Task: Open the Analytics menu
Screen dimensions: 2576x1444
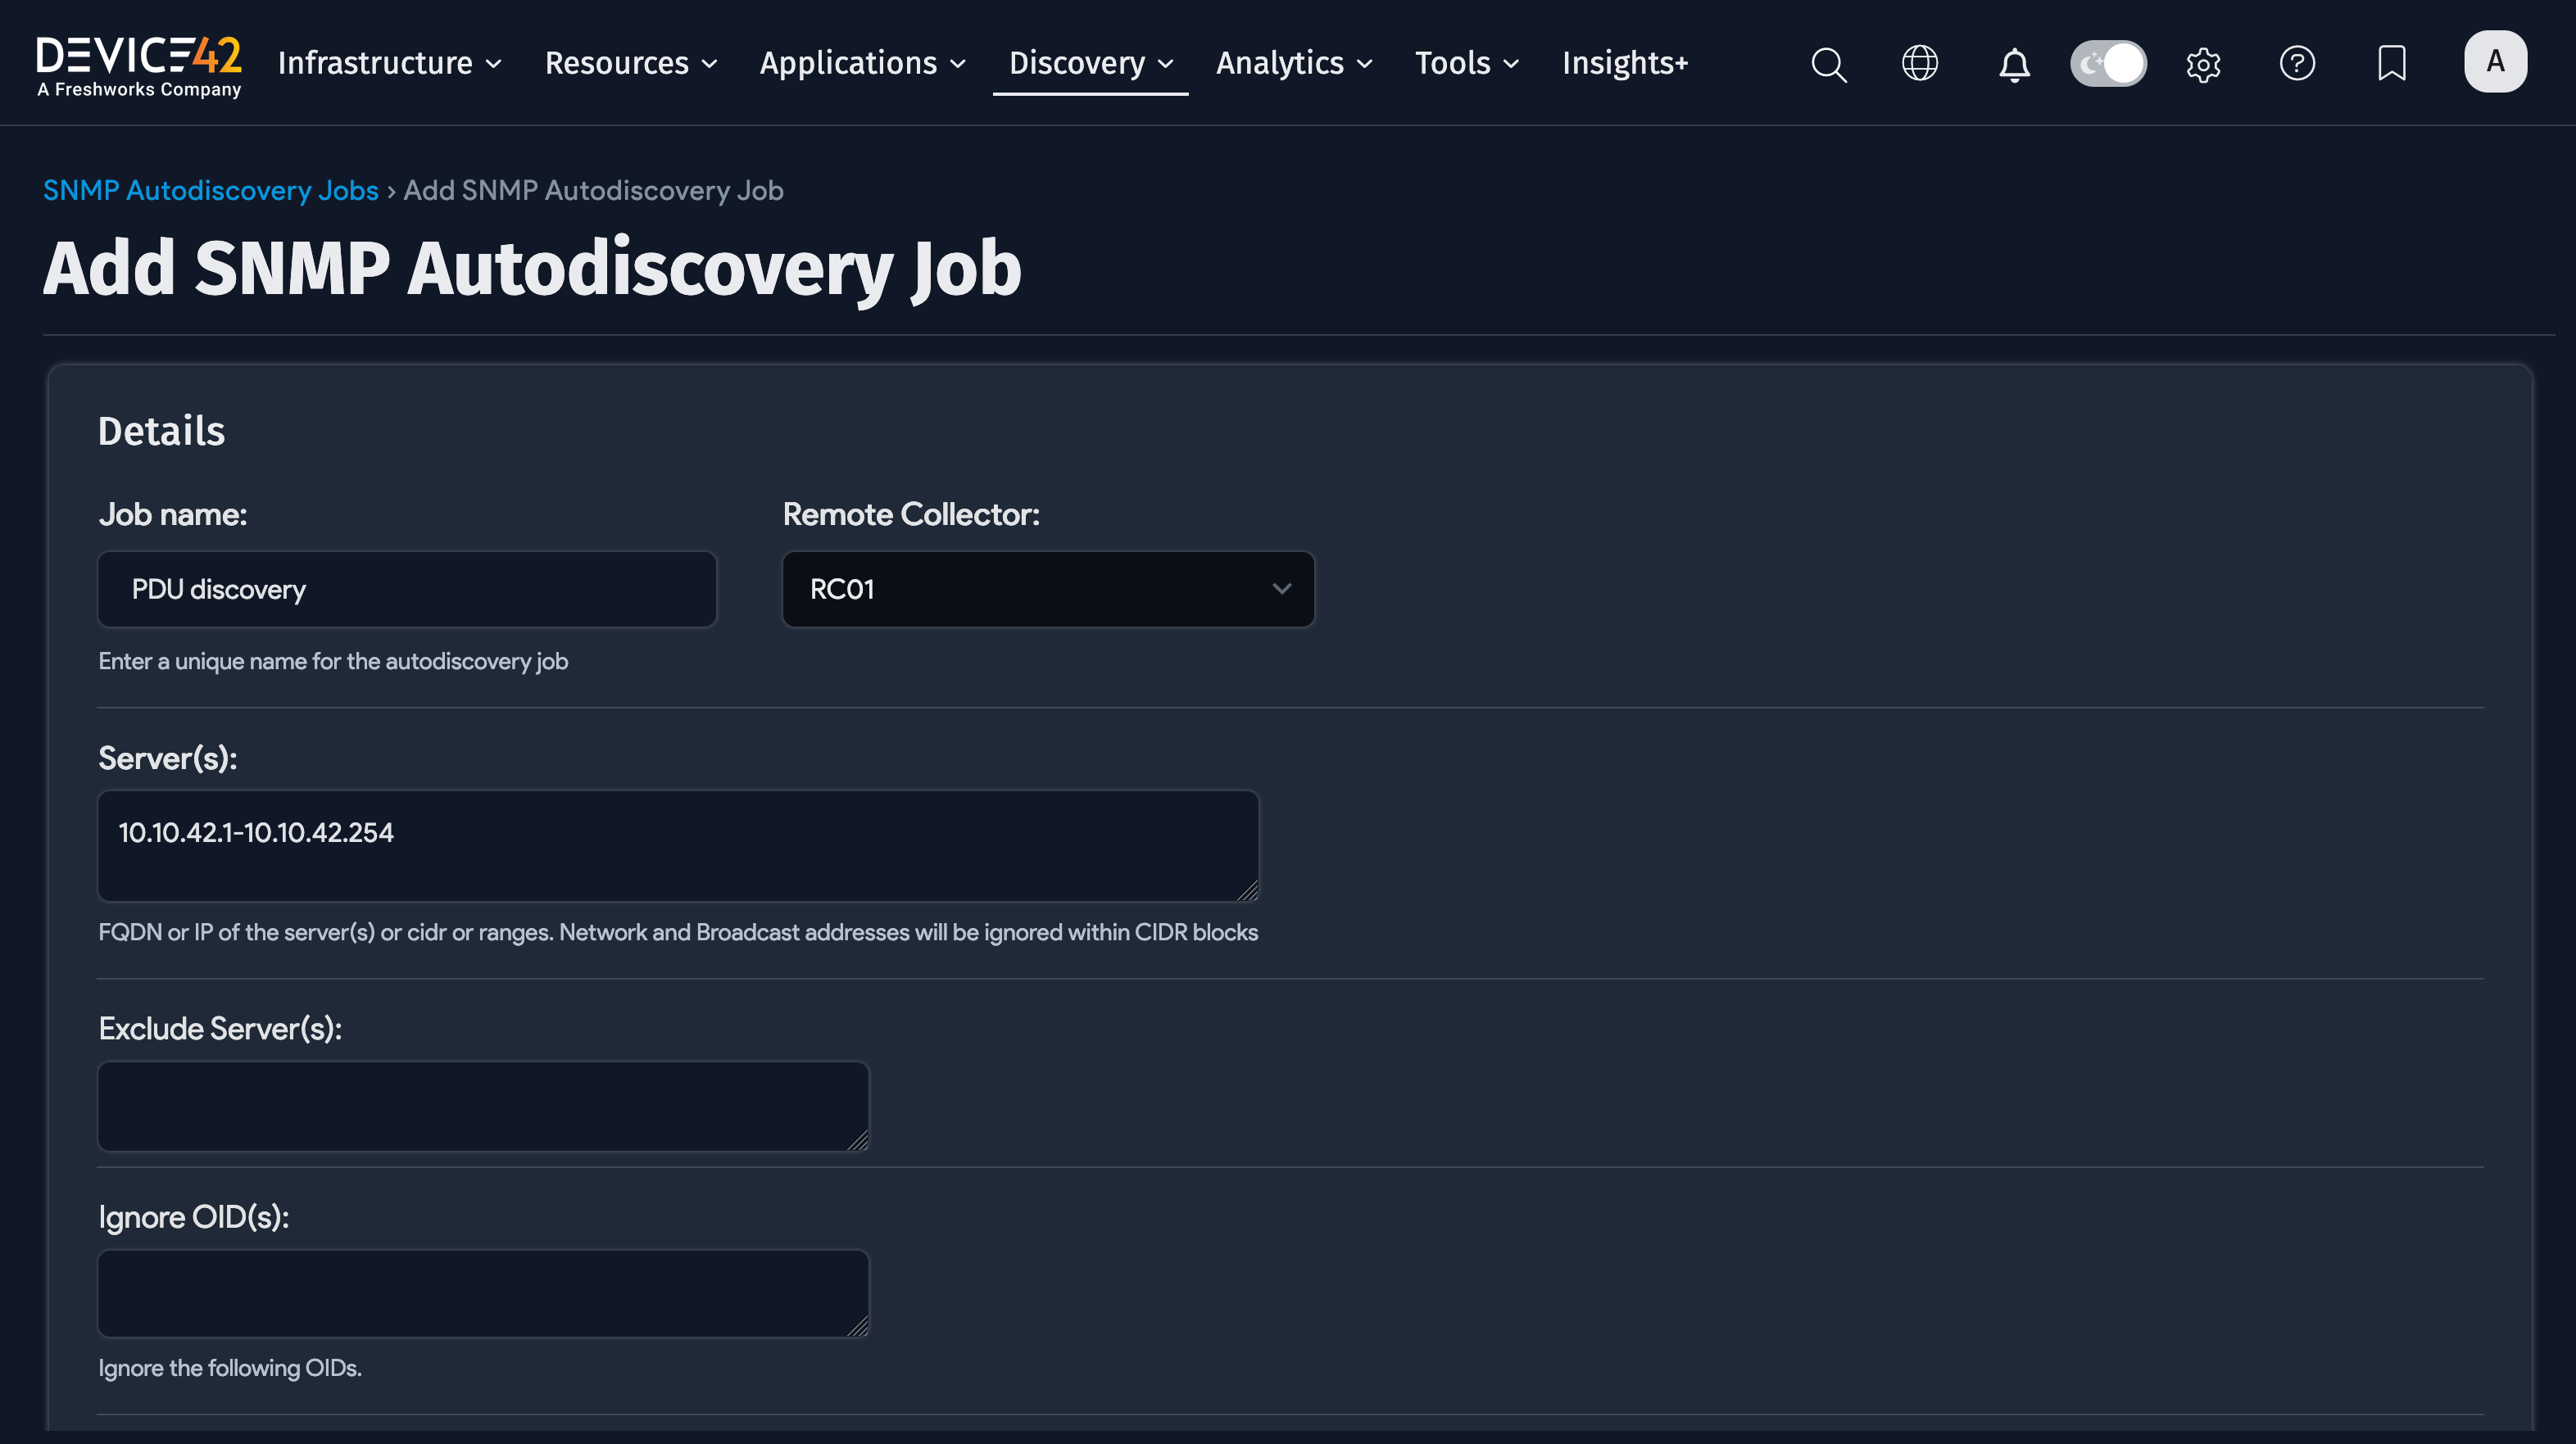Action: (1292, 62)
